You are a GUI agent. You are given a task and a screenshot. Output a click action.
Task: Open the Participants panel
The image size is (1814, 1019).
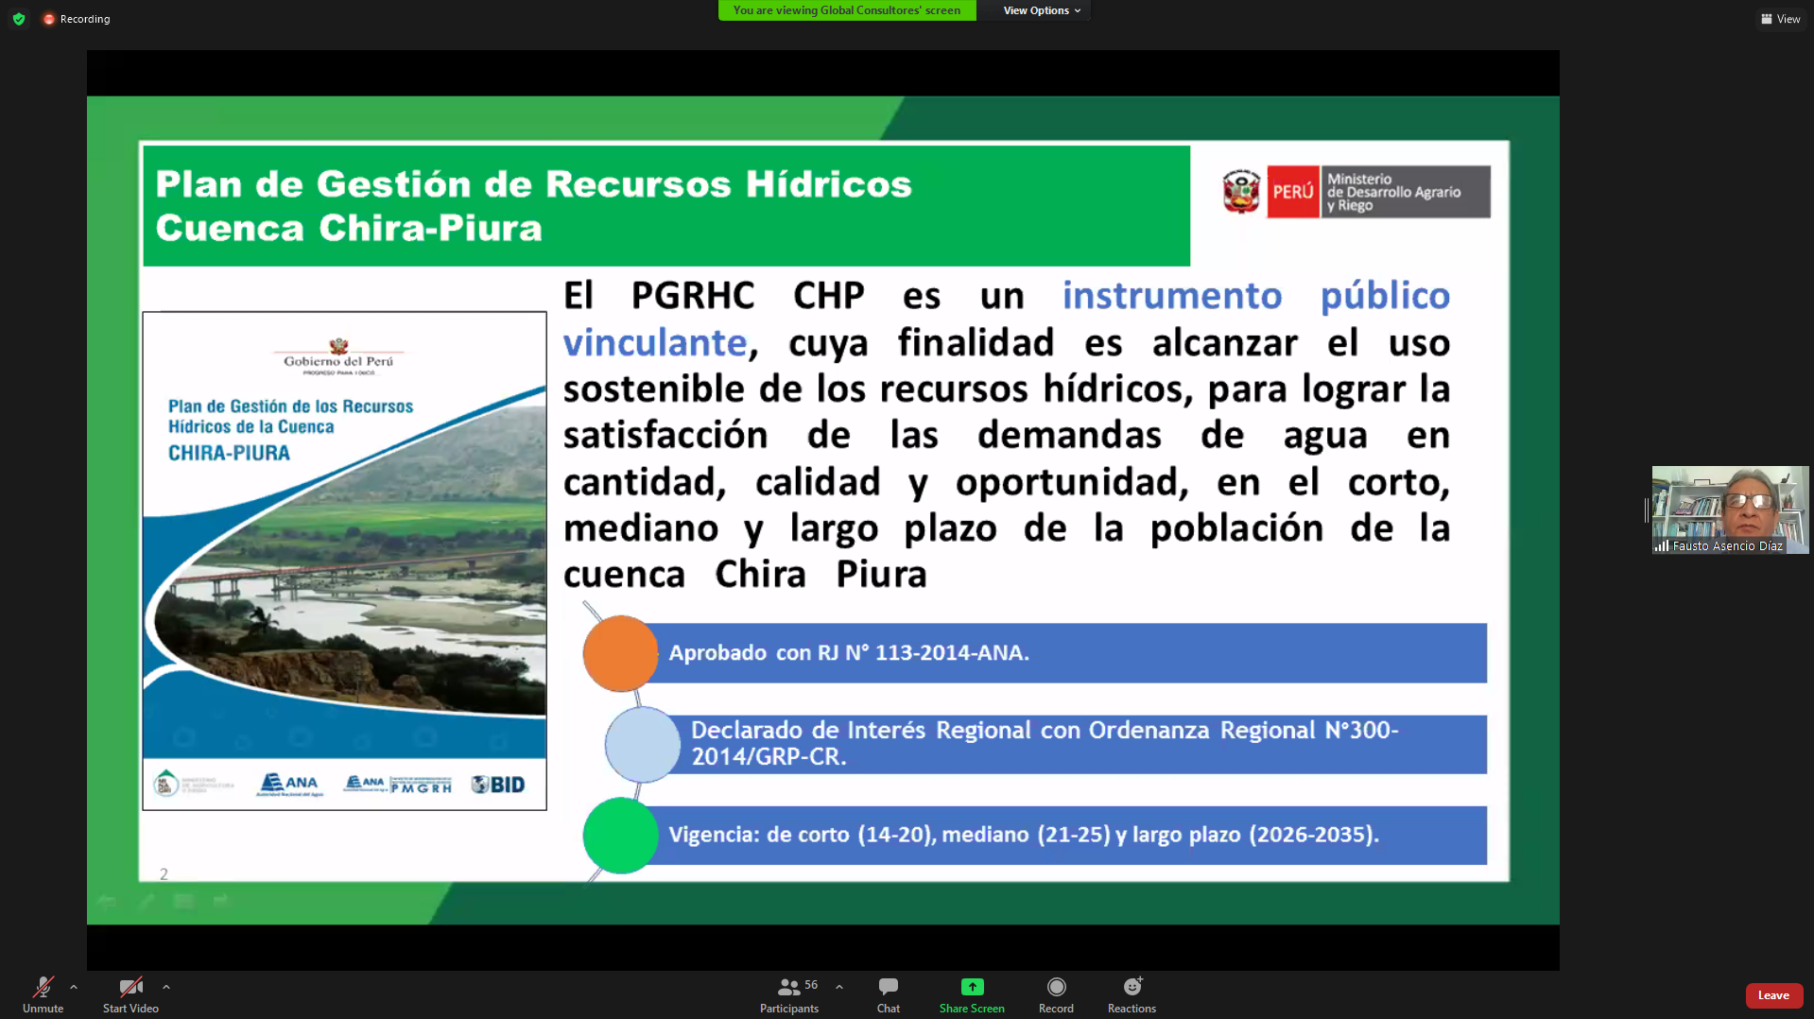coord(789,994)
